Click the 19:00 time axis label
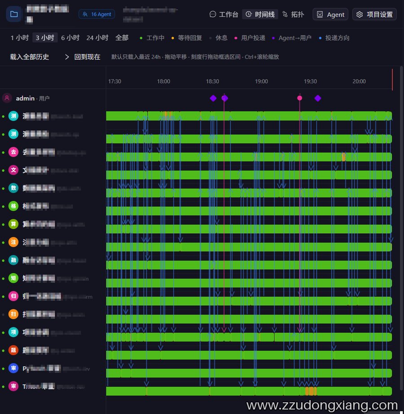The image size is (404, 414). click(x=261, y=81)
